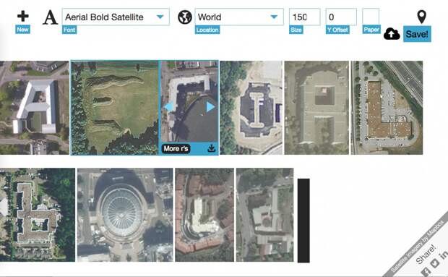
Task: Select the orange L-shaped building tile
Action: pos(387,108)
